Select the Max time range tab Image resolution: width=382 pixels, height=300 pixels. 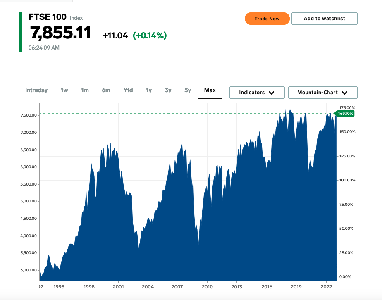pyautogui.click(x=210, y=90)
